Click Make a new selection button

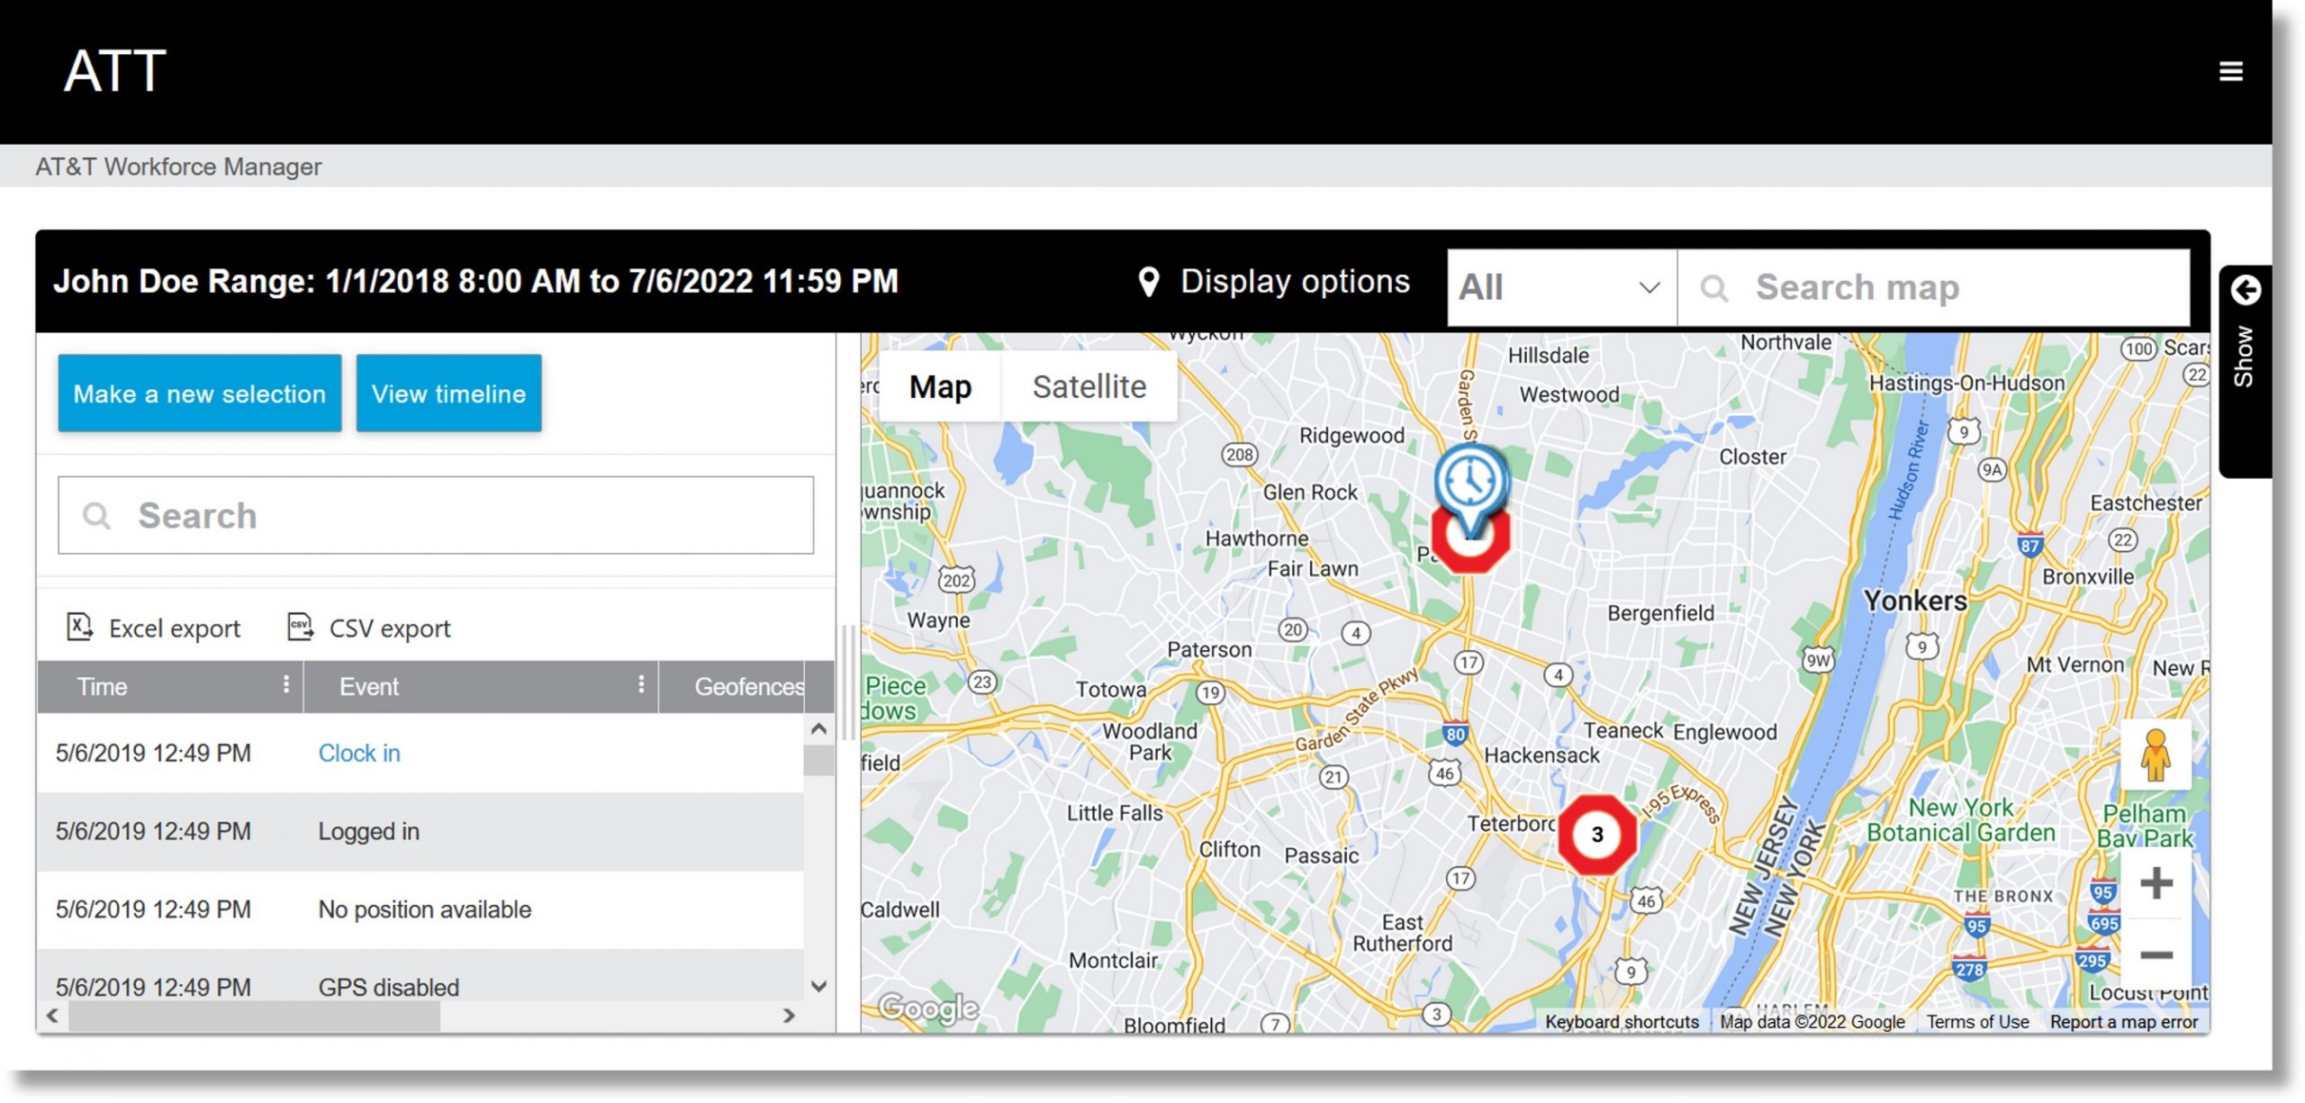(200, 393)
